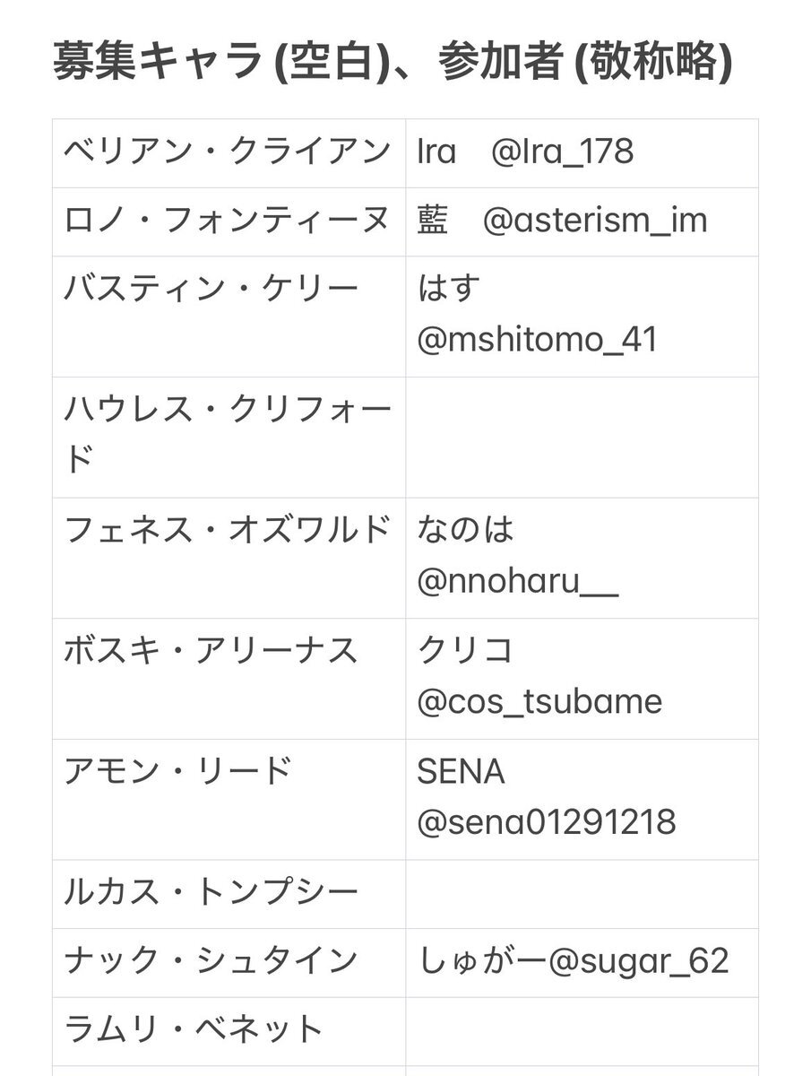Click the empty participant cell beside ルカス・トンプシー

pyautogui.click(x=582, y=893)
